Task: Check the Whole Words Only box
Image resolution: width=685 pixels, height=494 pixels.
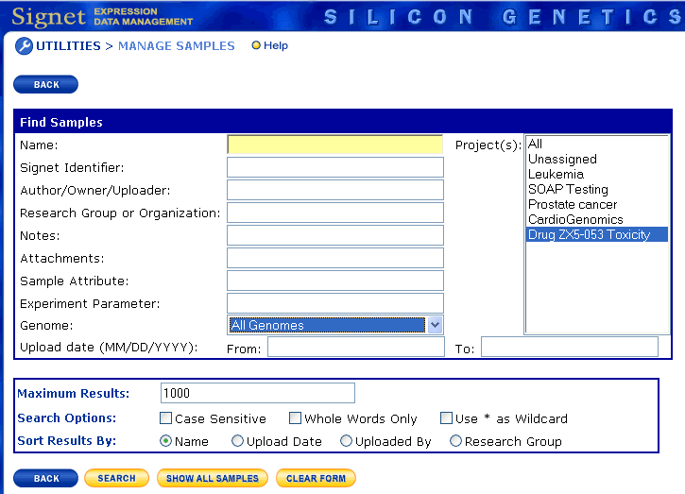Action: click(x=296, y=418)
